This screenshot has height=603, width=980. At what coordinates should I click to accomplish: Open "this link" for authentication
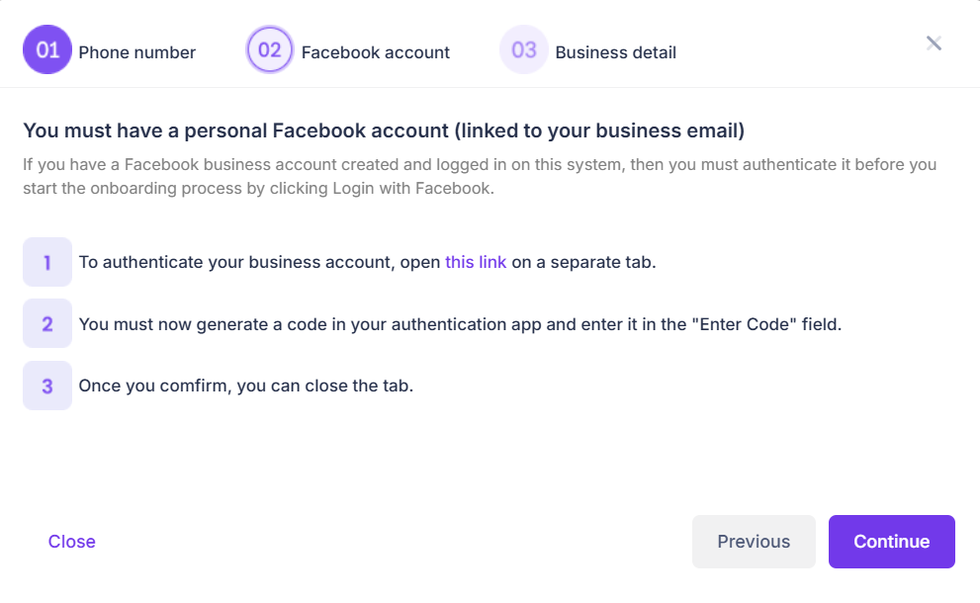tap(476, 263)
